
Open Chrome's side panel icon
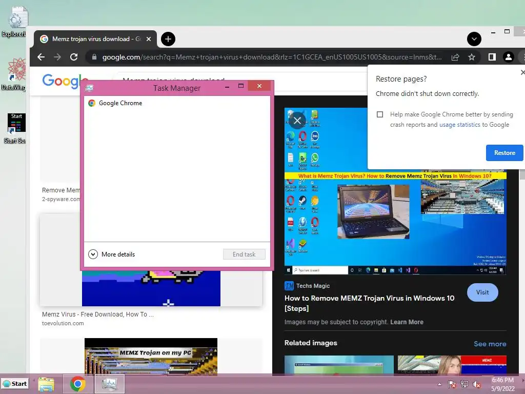492,57
